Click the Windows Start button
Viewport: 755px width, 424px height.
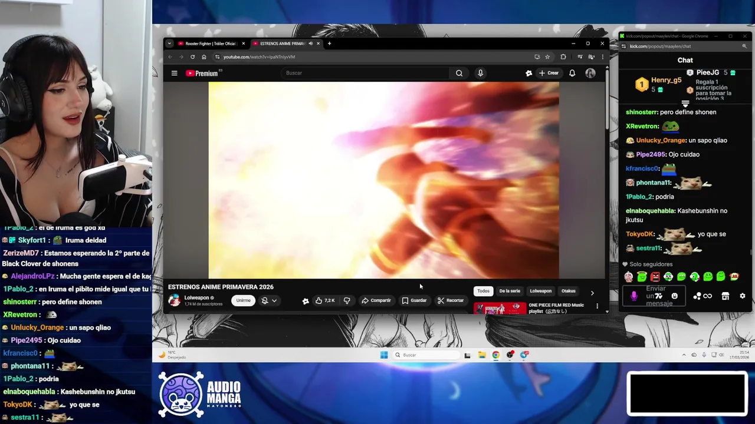pyautogui.click(x=384, y=355)
